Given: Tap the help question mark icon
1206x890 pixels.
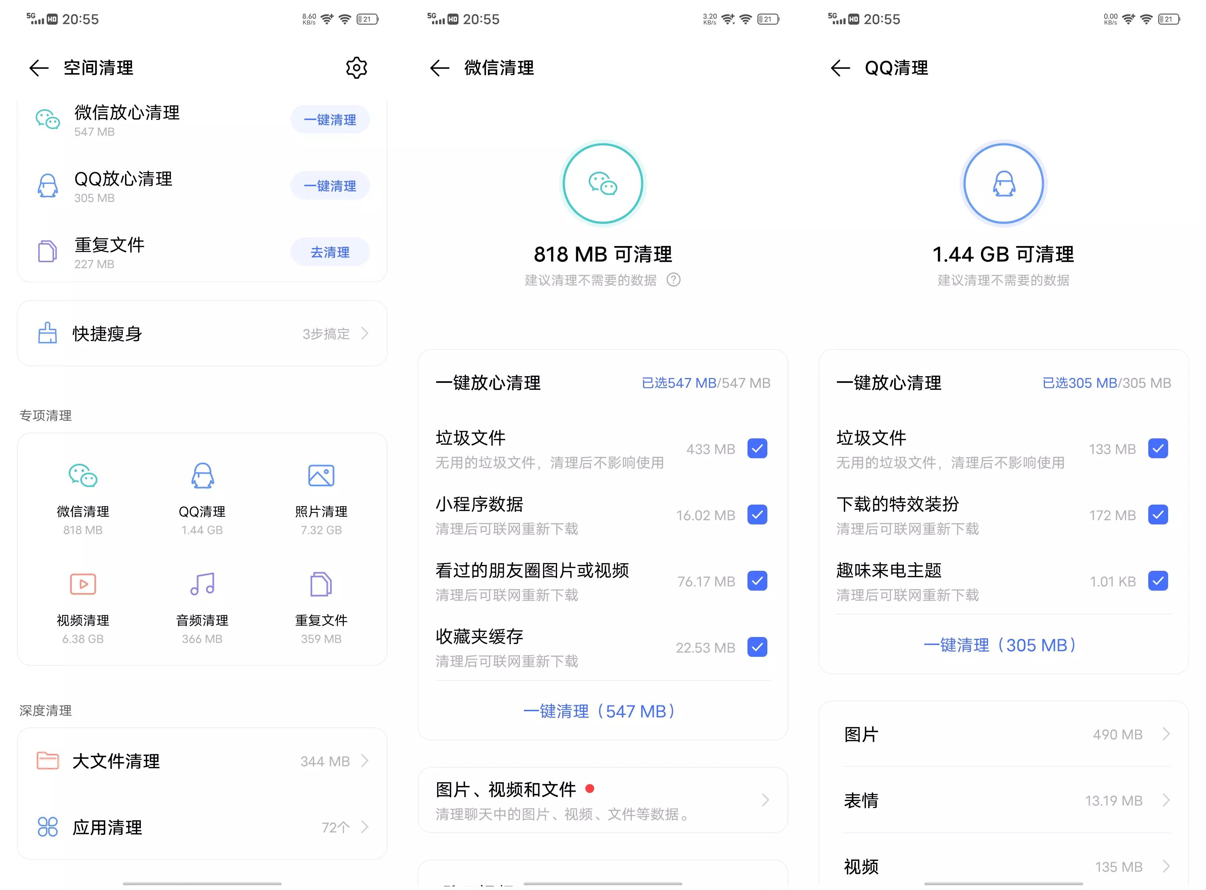Looking at the screenshot, I should click(x=673, y=280).
